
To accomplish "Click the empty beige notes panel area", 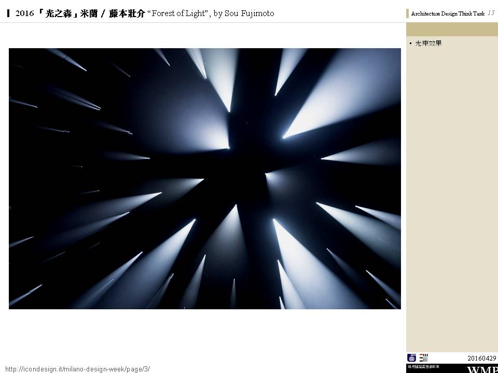I will tap(452, 197).
